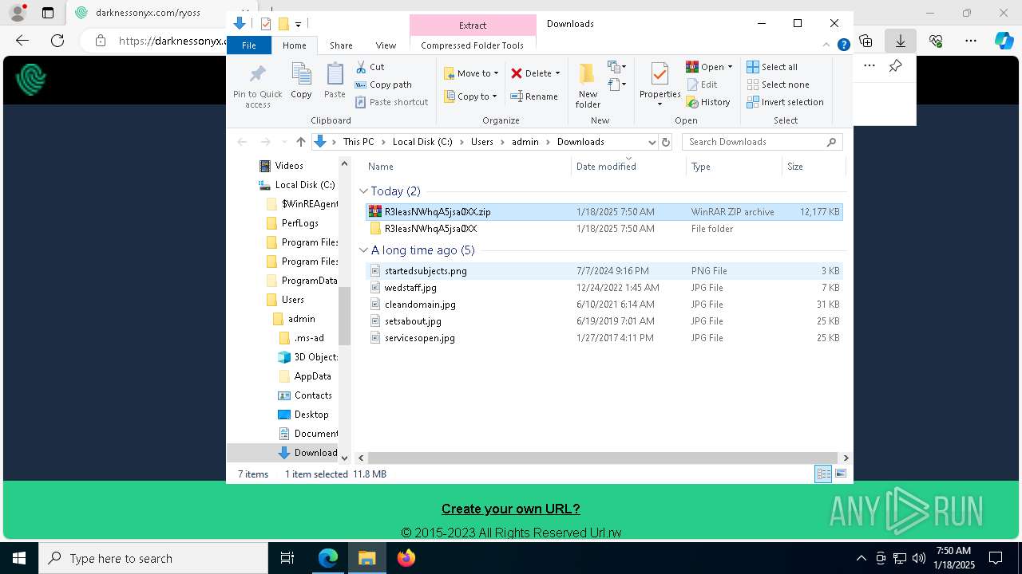Click Paste shortcut in ribbon
Viewport: 1022px width, 574px height.
coord(391,102)
